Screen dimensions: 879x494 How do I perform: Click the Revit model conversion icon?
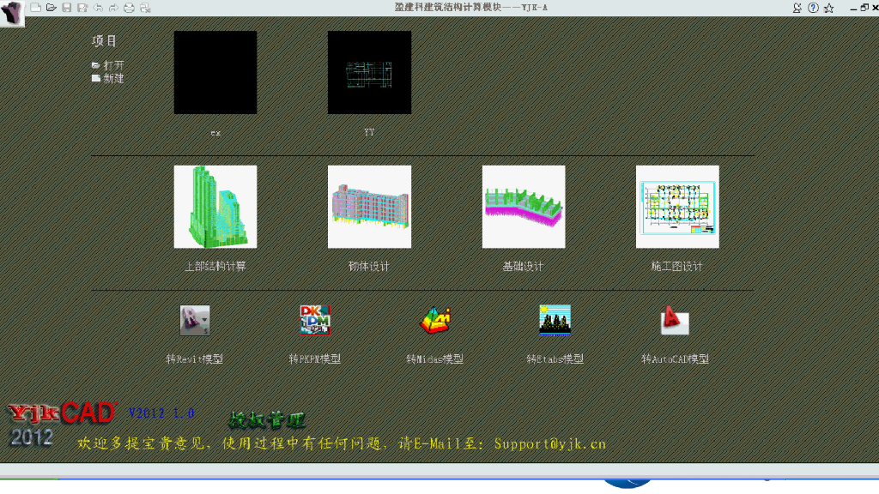195,321
